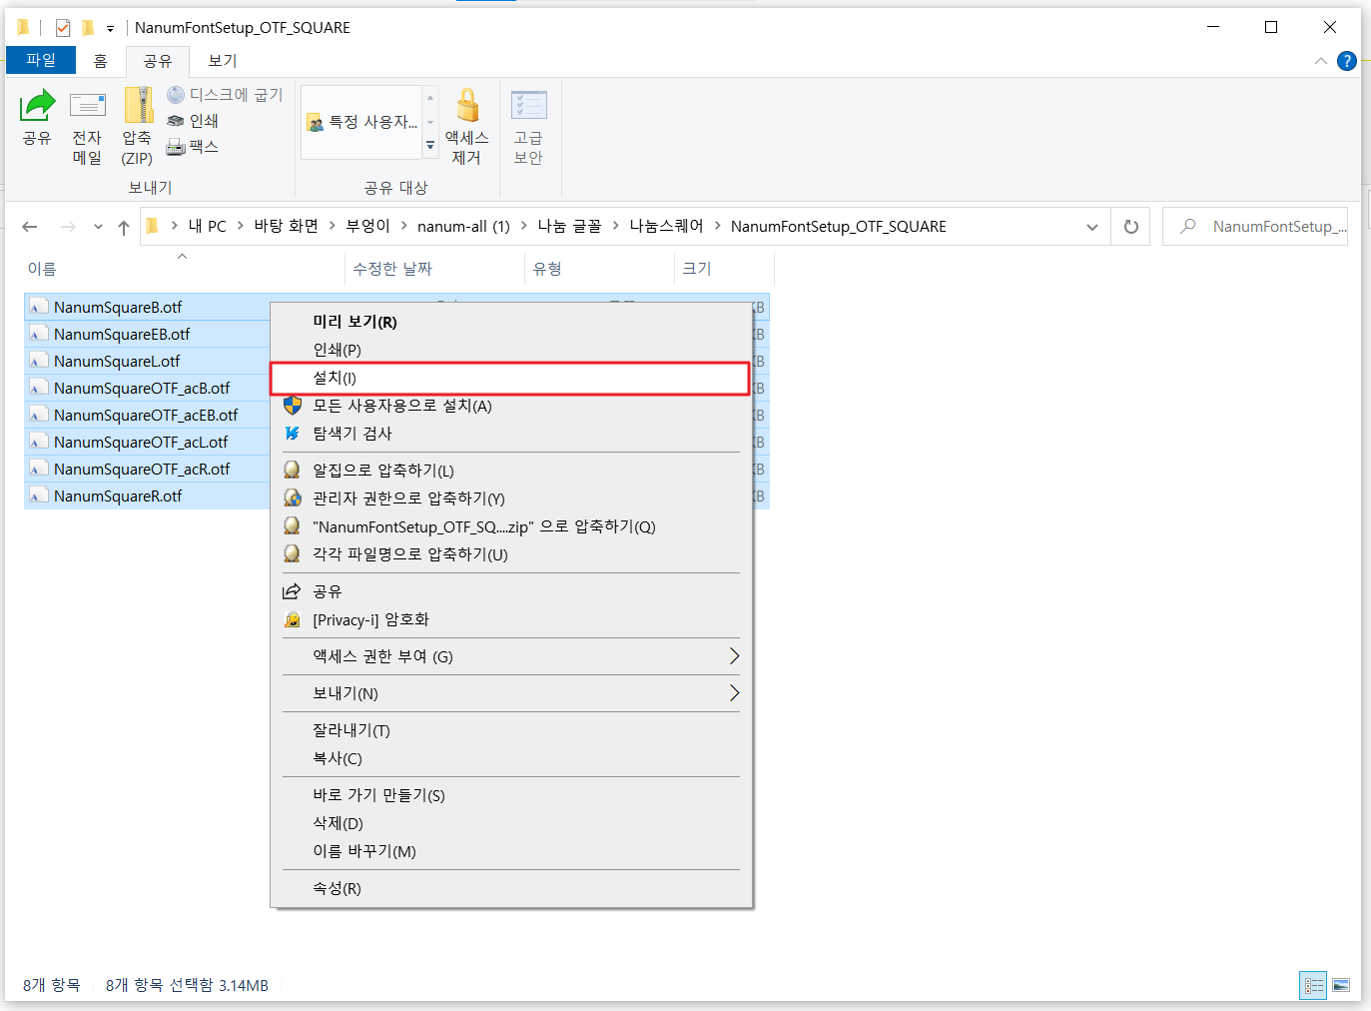The width and height of the screenshot is (1371, 1011).
Task: Select NanumSquareOTF_acEB.otf file
Action: pos(146,415)
